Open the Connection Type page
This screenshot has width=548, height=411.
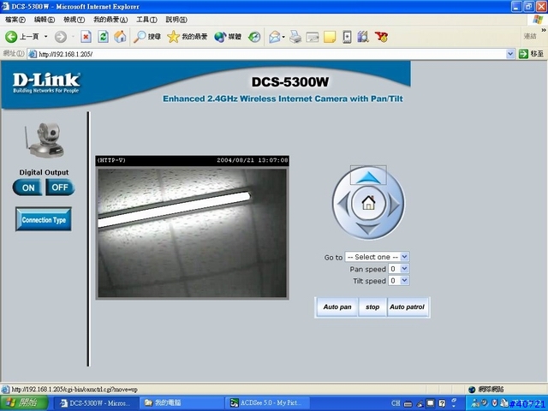click(x=44, y=219)
